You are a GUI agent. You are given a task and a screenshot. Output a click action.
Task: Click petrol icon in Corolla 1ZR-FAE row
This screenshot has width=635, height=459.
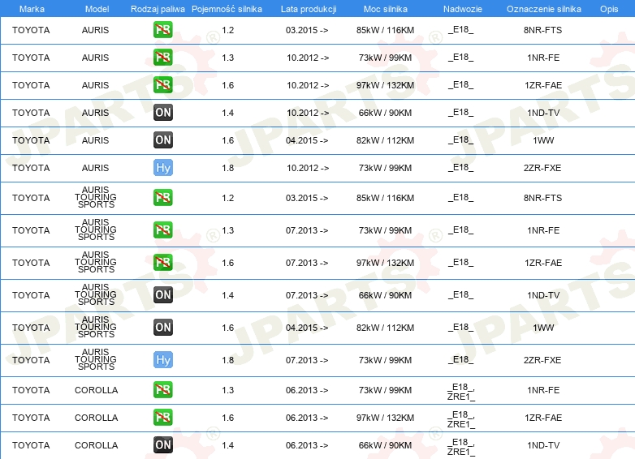click(162, 418)
